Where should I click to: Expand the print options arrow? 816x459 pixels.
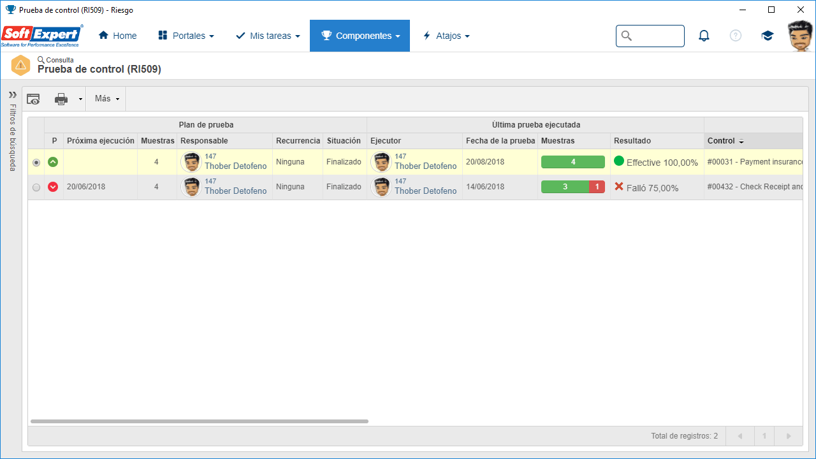click(x=80, y=99)
